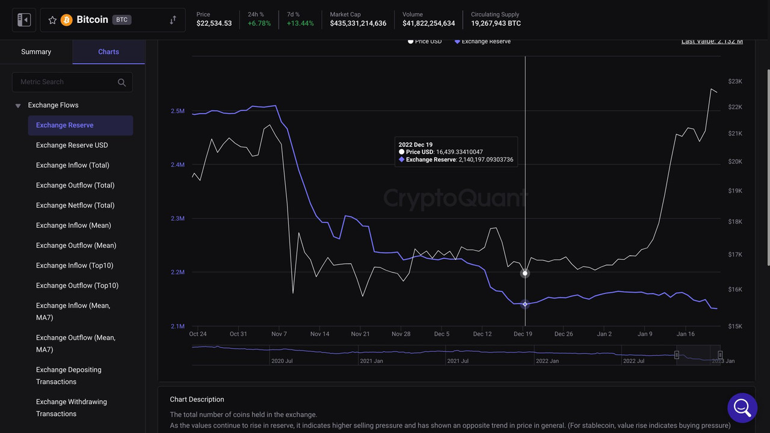Click the BTC ticker badge
This screenshot has height=433, width=770.
(x=122, y=20)
